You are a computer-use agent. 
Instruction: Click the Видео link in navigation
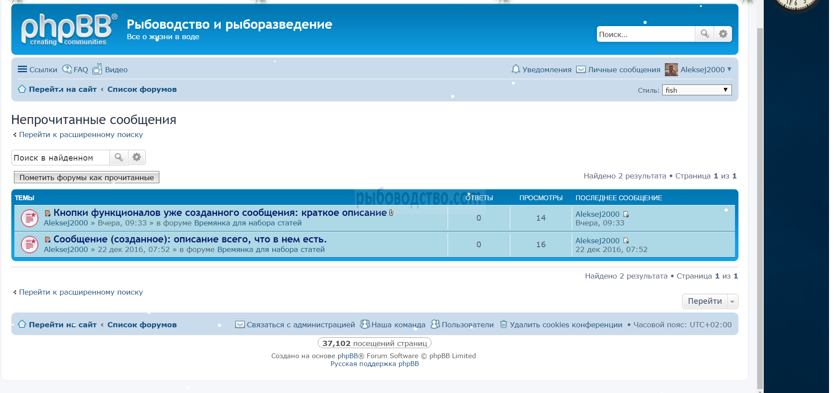point(111,70)
